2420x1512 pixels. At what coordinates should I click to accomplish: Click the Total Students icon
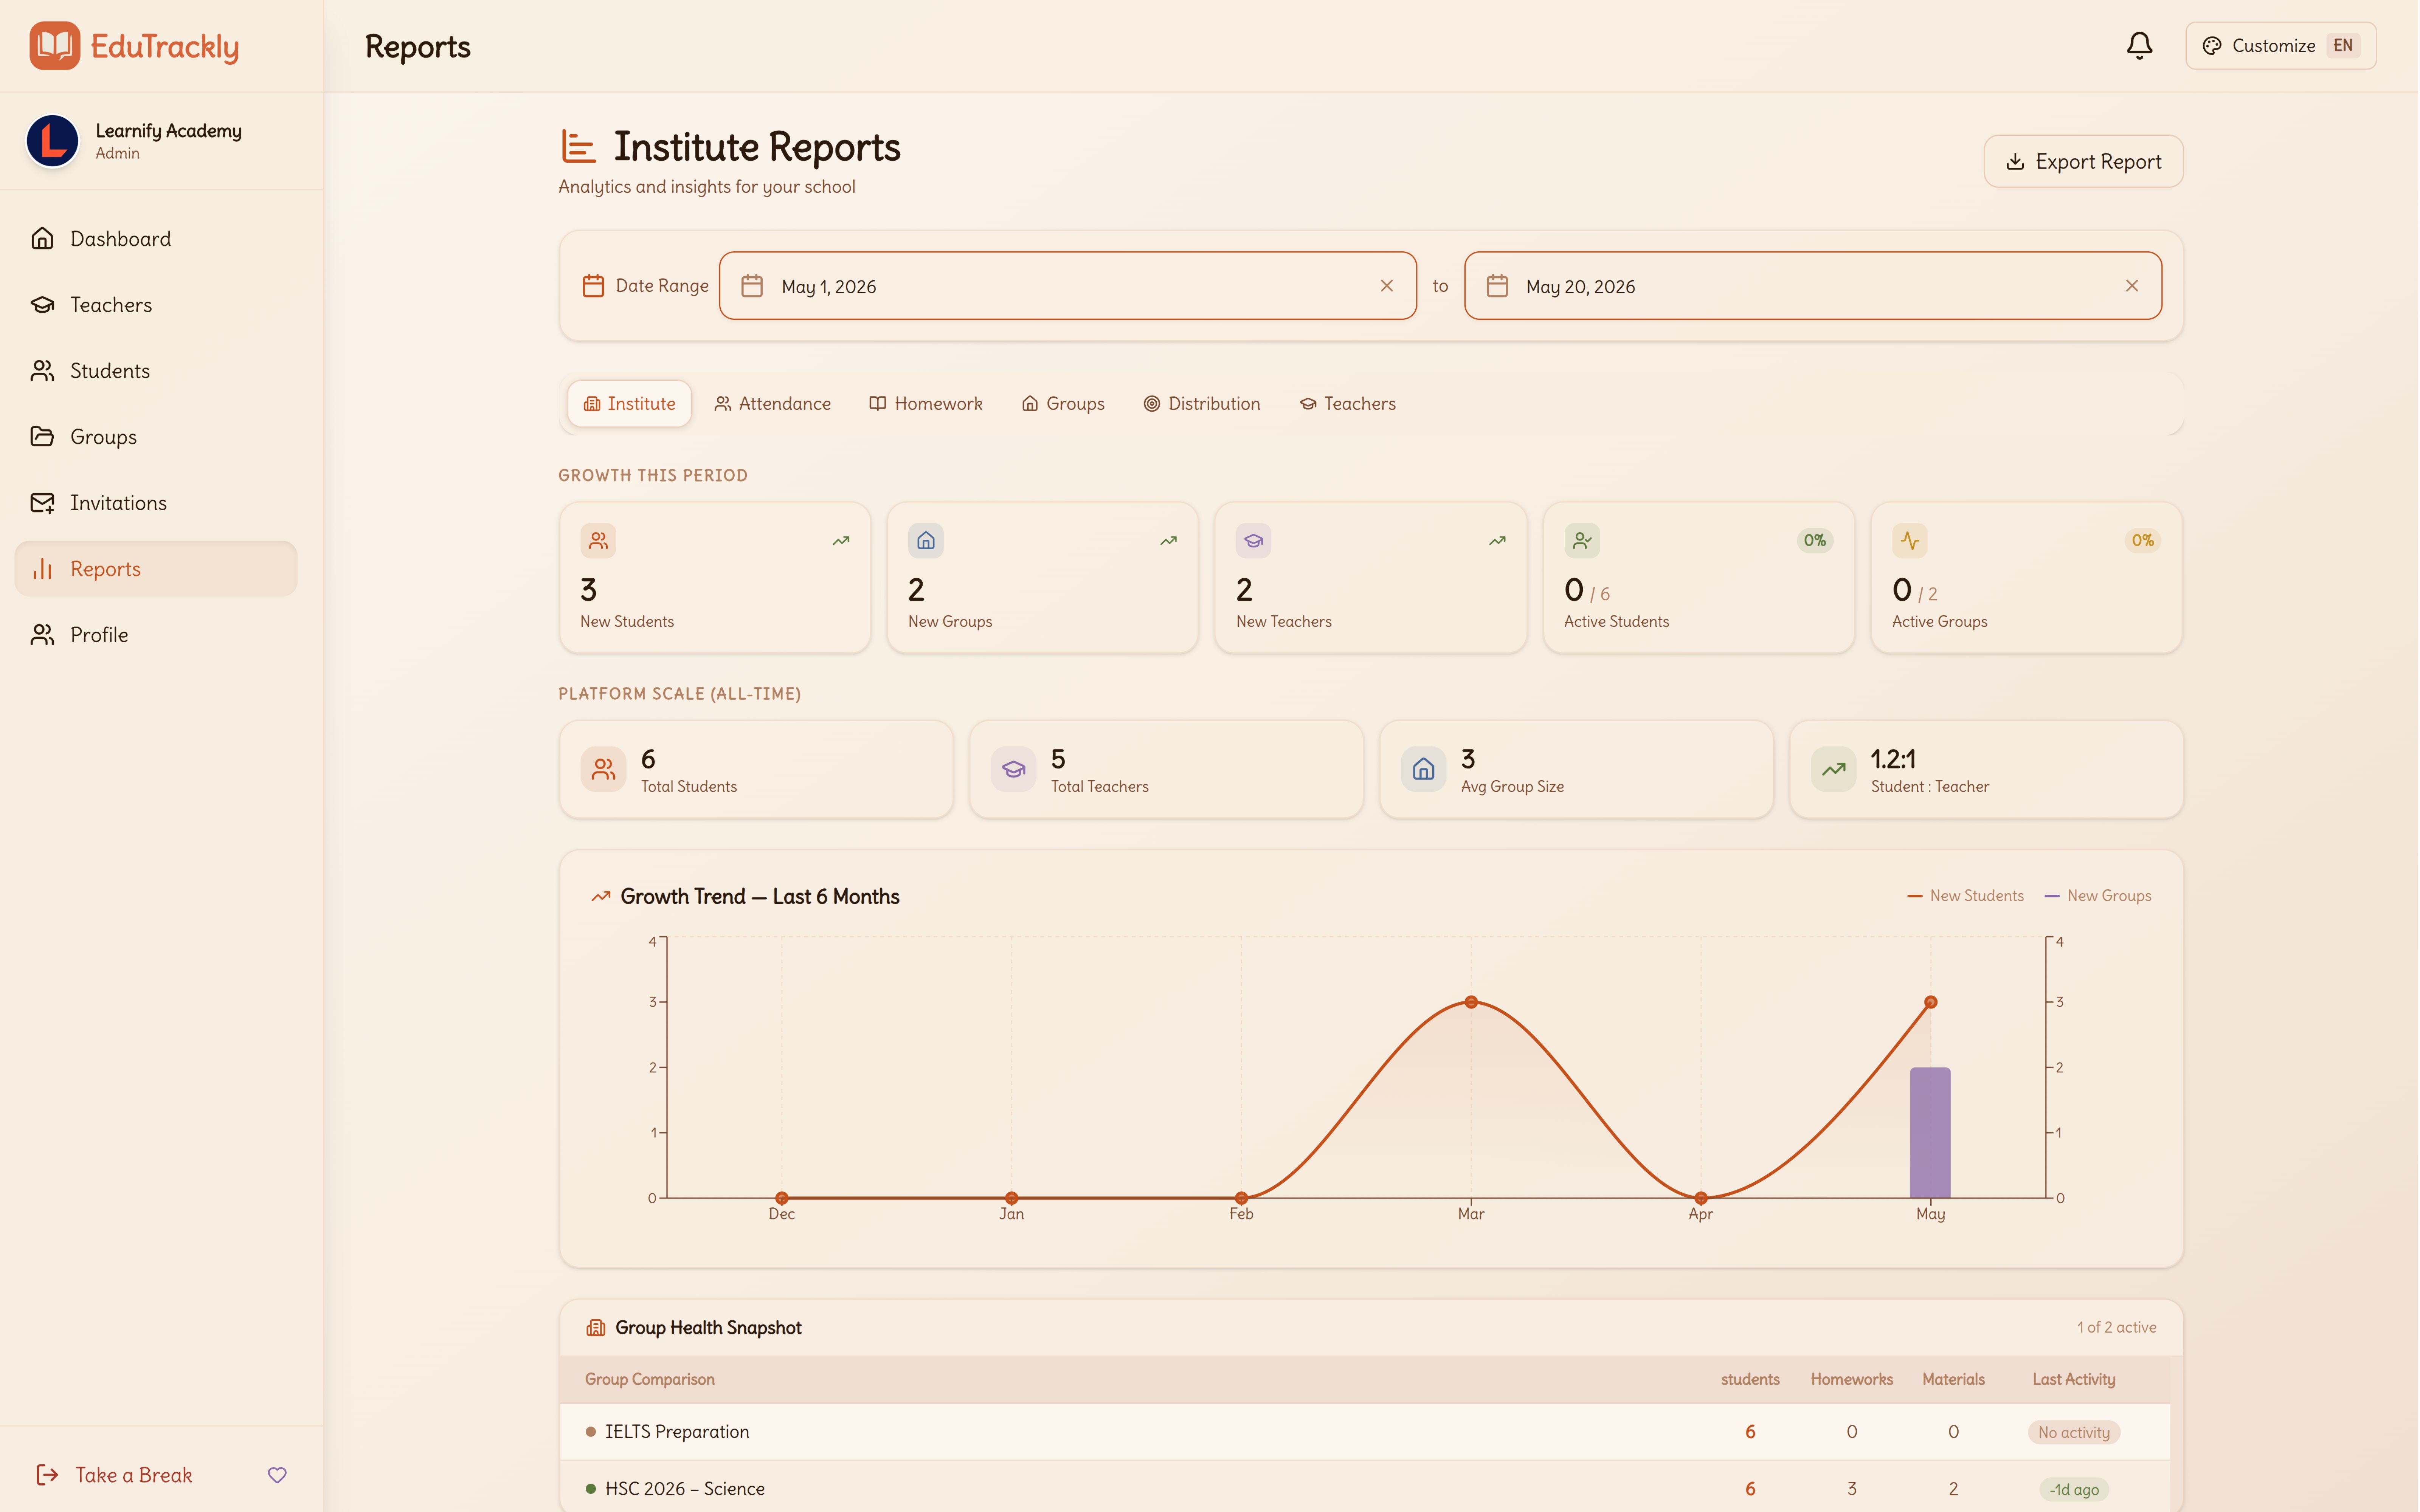click(x=603, y=769)
